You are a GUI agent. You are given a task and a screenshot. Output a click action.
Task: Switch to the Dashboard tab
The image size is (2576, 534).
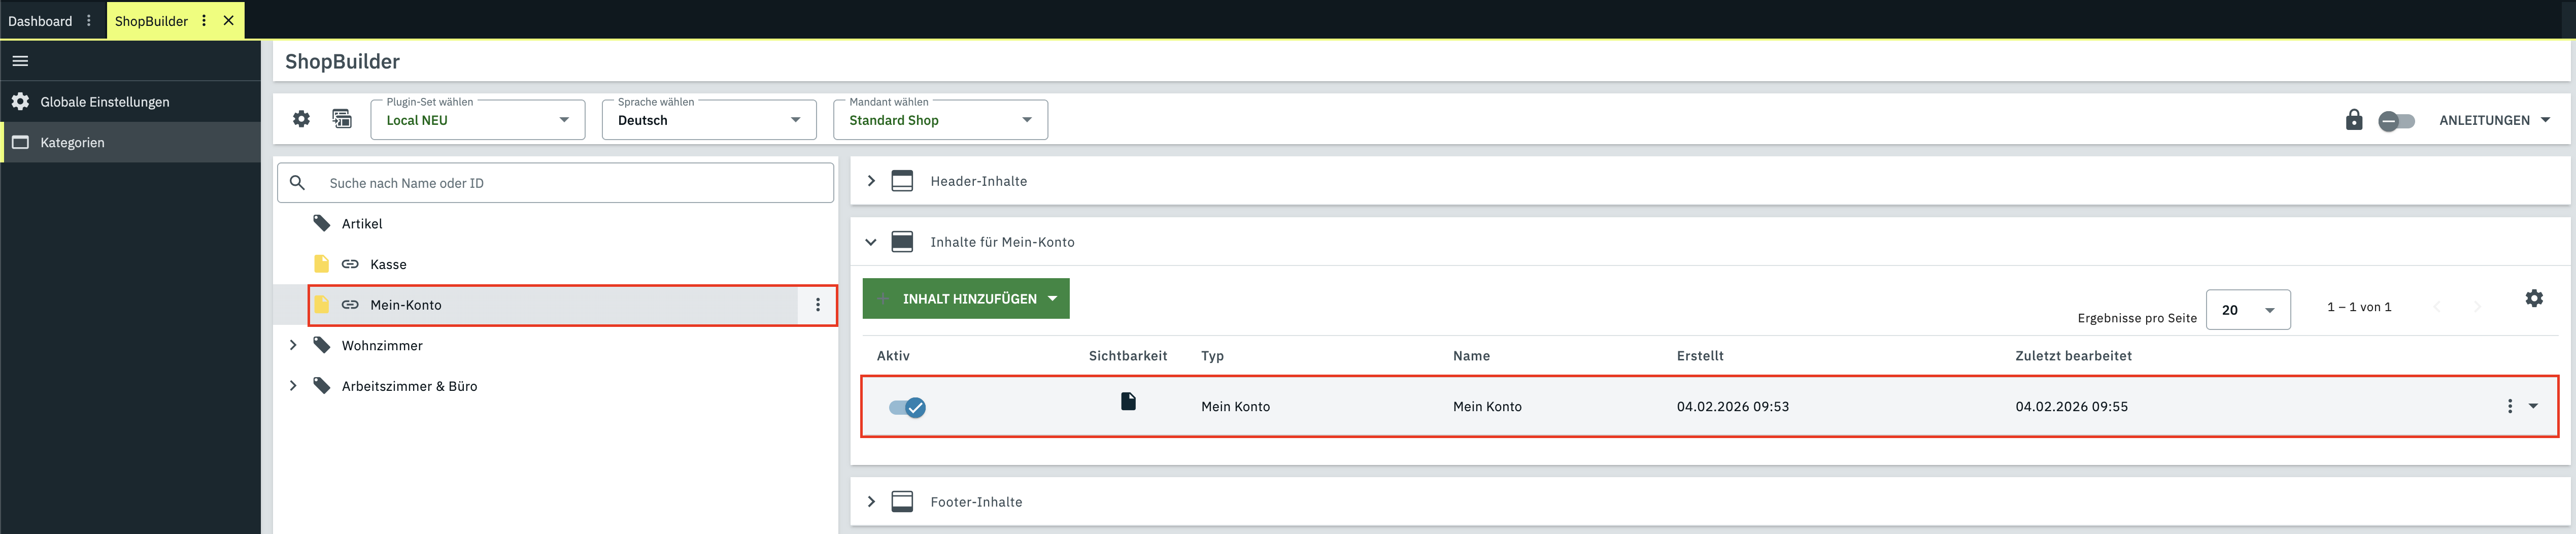click(40, 21)
